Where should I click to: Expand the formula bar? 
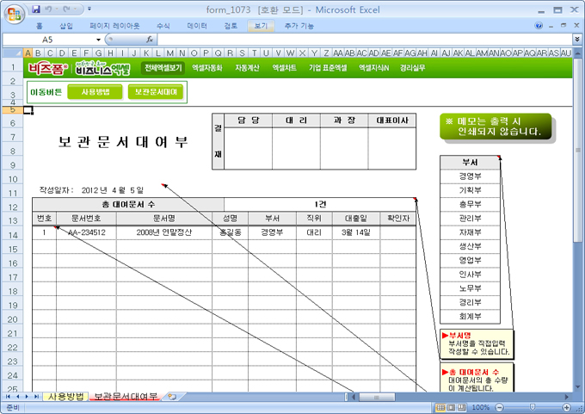(576, 40)
